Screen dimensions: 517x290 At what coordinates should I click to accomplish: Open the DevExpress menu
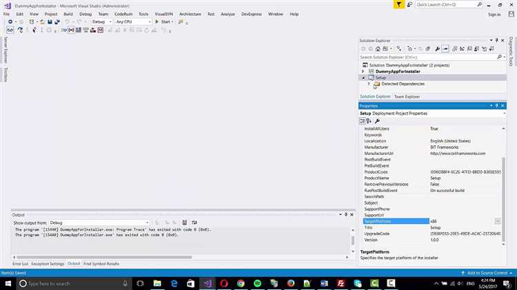(251, 14)
